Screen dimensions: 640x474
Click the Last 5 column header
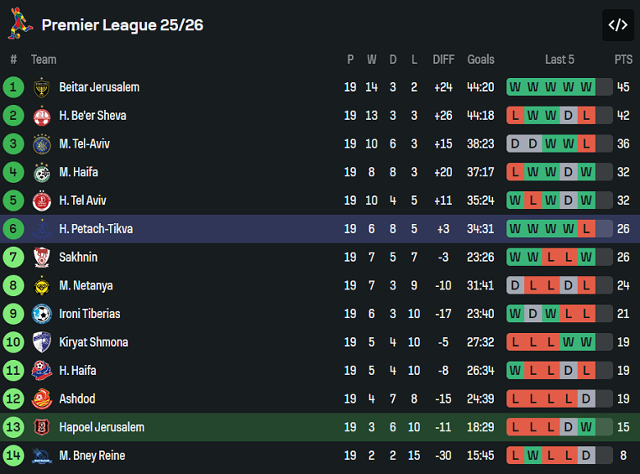pyautogui.click(x=560, y=59)
